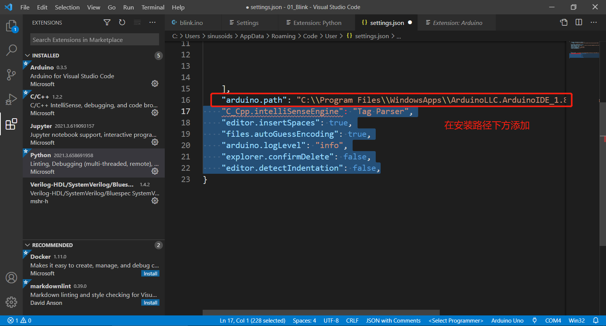The image size is (606, 326).
Task: Install the markdownlint extension
Action: [150, 303]
